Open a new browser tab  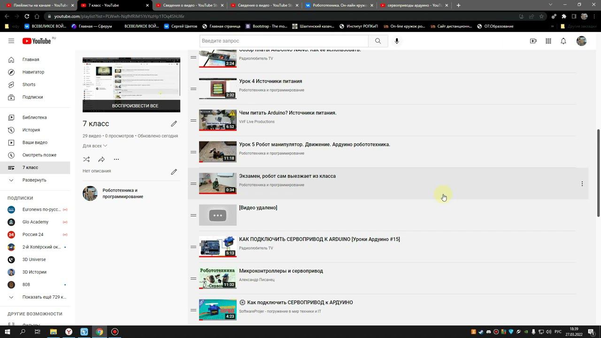(458, 5)
